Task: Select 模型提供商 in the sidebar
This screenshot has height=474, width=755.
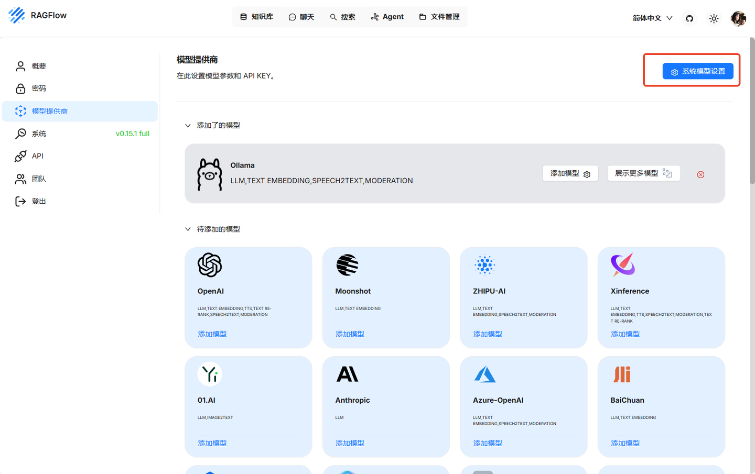Action: coord(80,111)
